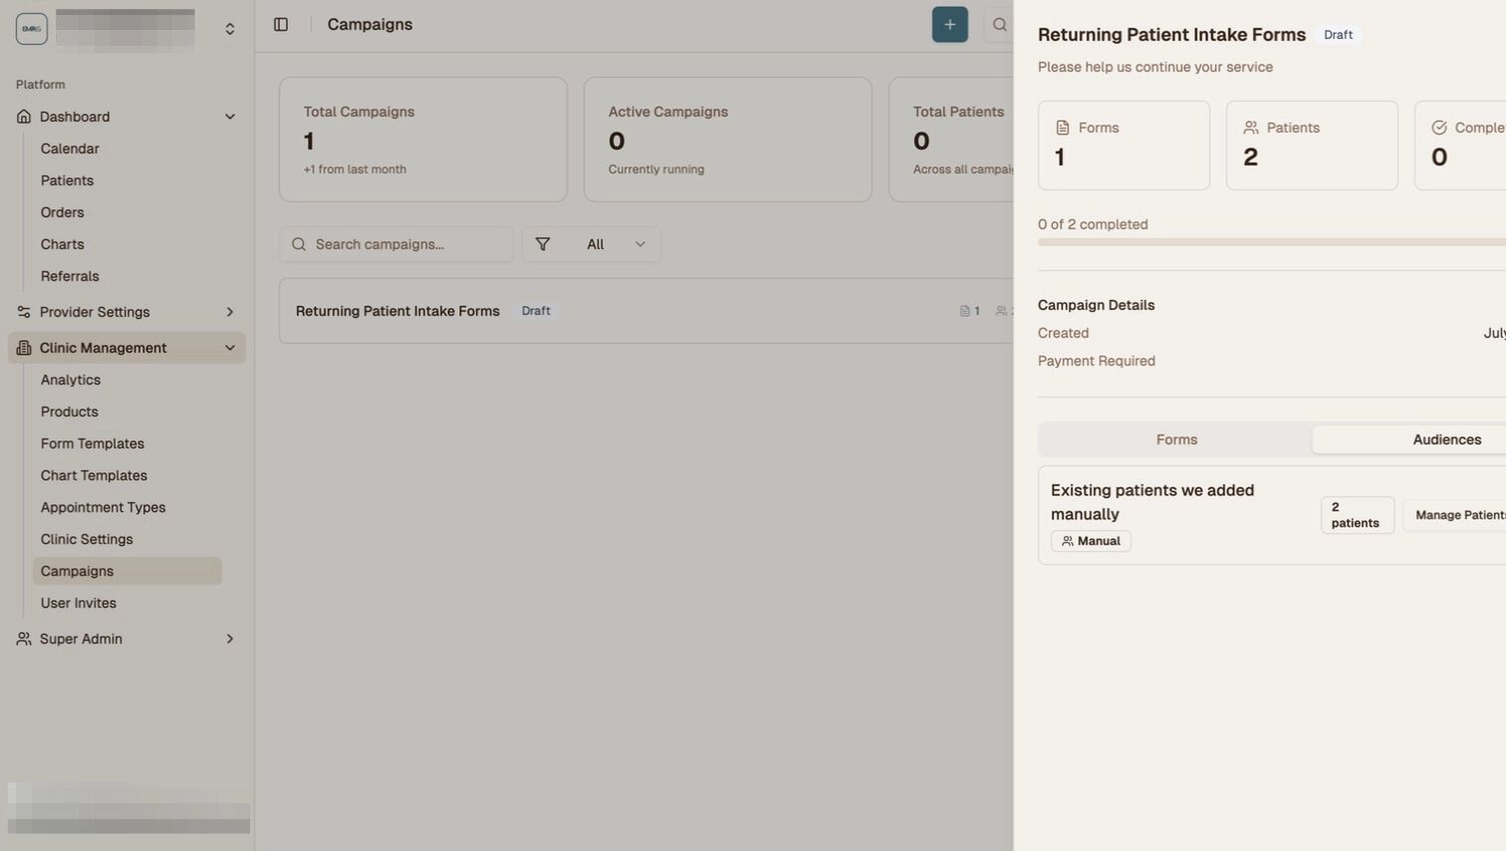This screenshot has width=1506, height=851.
Task: Click the Provider Settings sliders icon
Action: pos(24,312)
